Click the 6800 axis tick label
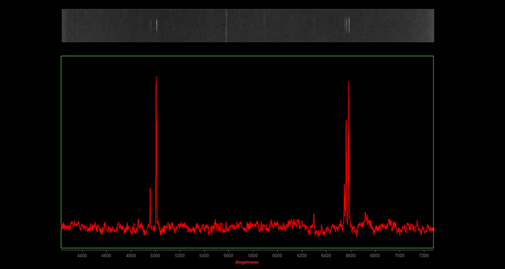The width and height of the screenshot is (505, 269). coord(375,256)
